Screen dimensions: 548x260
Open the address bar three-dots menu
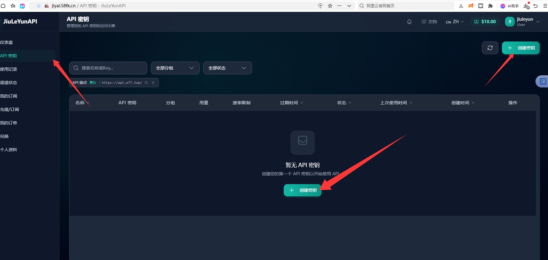(339, 6)
